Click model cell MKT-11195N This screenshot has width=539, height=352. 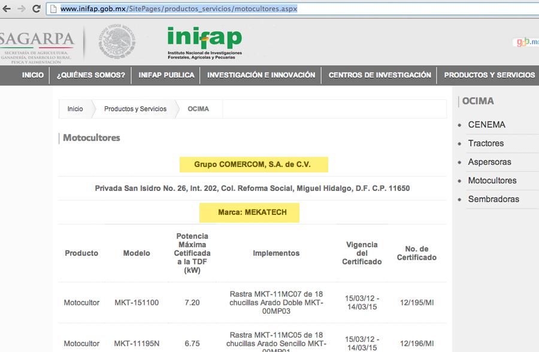tap(137, 344)
